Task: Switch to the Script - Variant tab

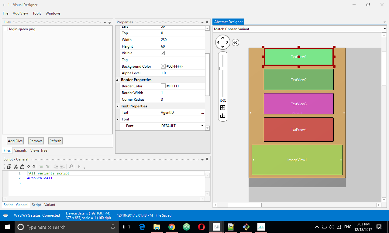Action: pos(43,205)
